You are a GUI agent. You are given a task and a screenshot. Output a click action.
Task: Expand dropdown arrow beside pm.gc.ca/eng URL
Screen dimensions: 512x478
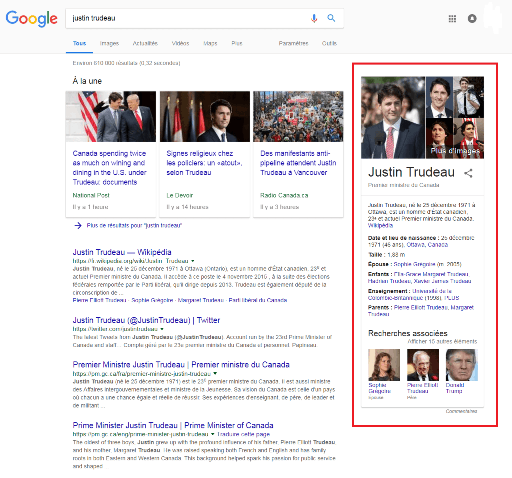click(x=213, y=434)
